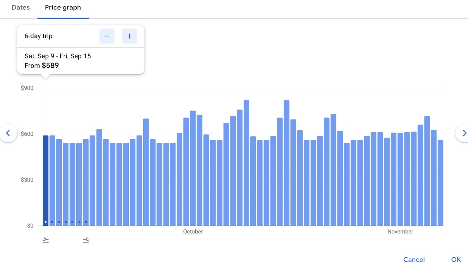Increase trip length with plus button
The height and width of the screenshot is (267, 468).
click(129, 36)
